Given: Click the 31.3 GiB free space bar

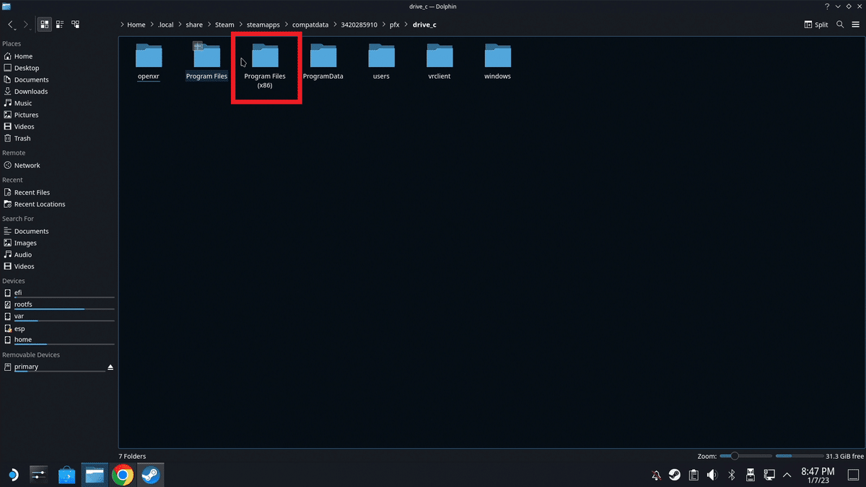Looking at the screenshot, I should [798, 456].
